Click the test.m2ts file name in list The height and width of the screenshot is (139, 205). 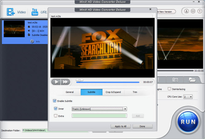point(33,22)
